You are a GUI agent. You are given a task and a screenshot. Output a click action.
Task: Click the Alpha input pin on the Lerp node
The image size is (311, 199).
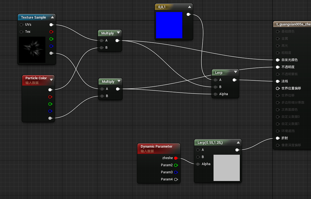point(215,94)
